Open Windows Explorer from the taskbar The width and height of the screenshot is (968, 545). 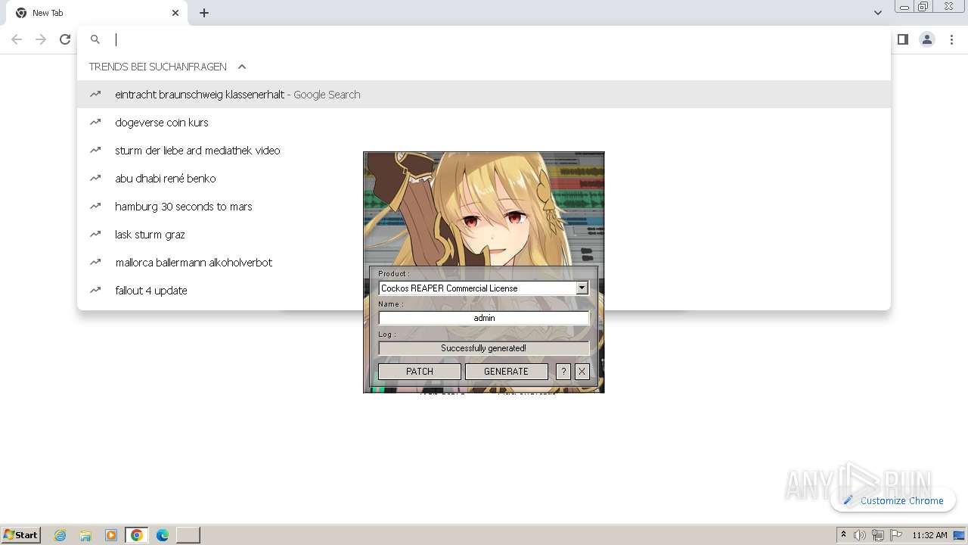pos(85,535)
